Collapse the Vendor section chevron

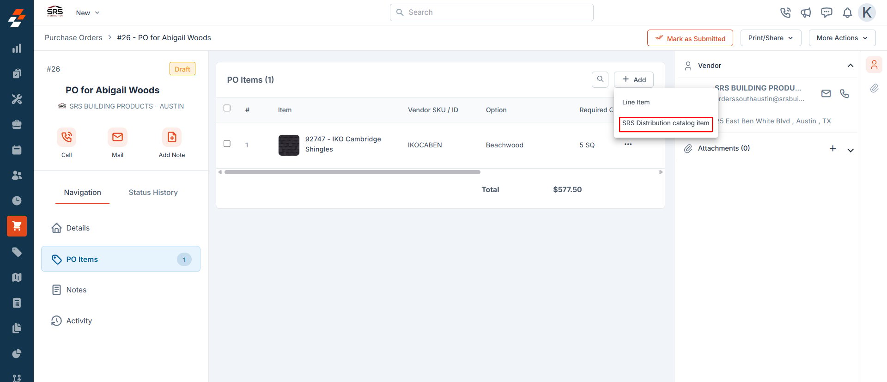[x=851, y=66]
